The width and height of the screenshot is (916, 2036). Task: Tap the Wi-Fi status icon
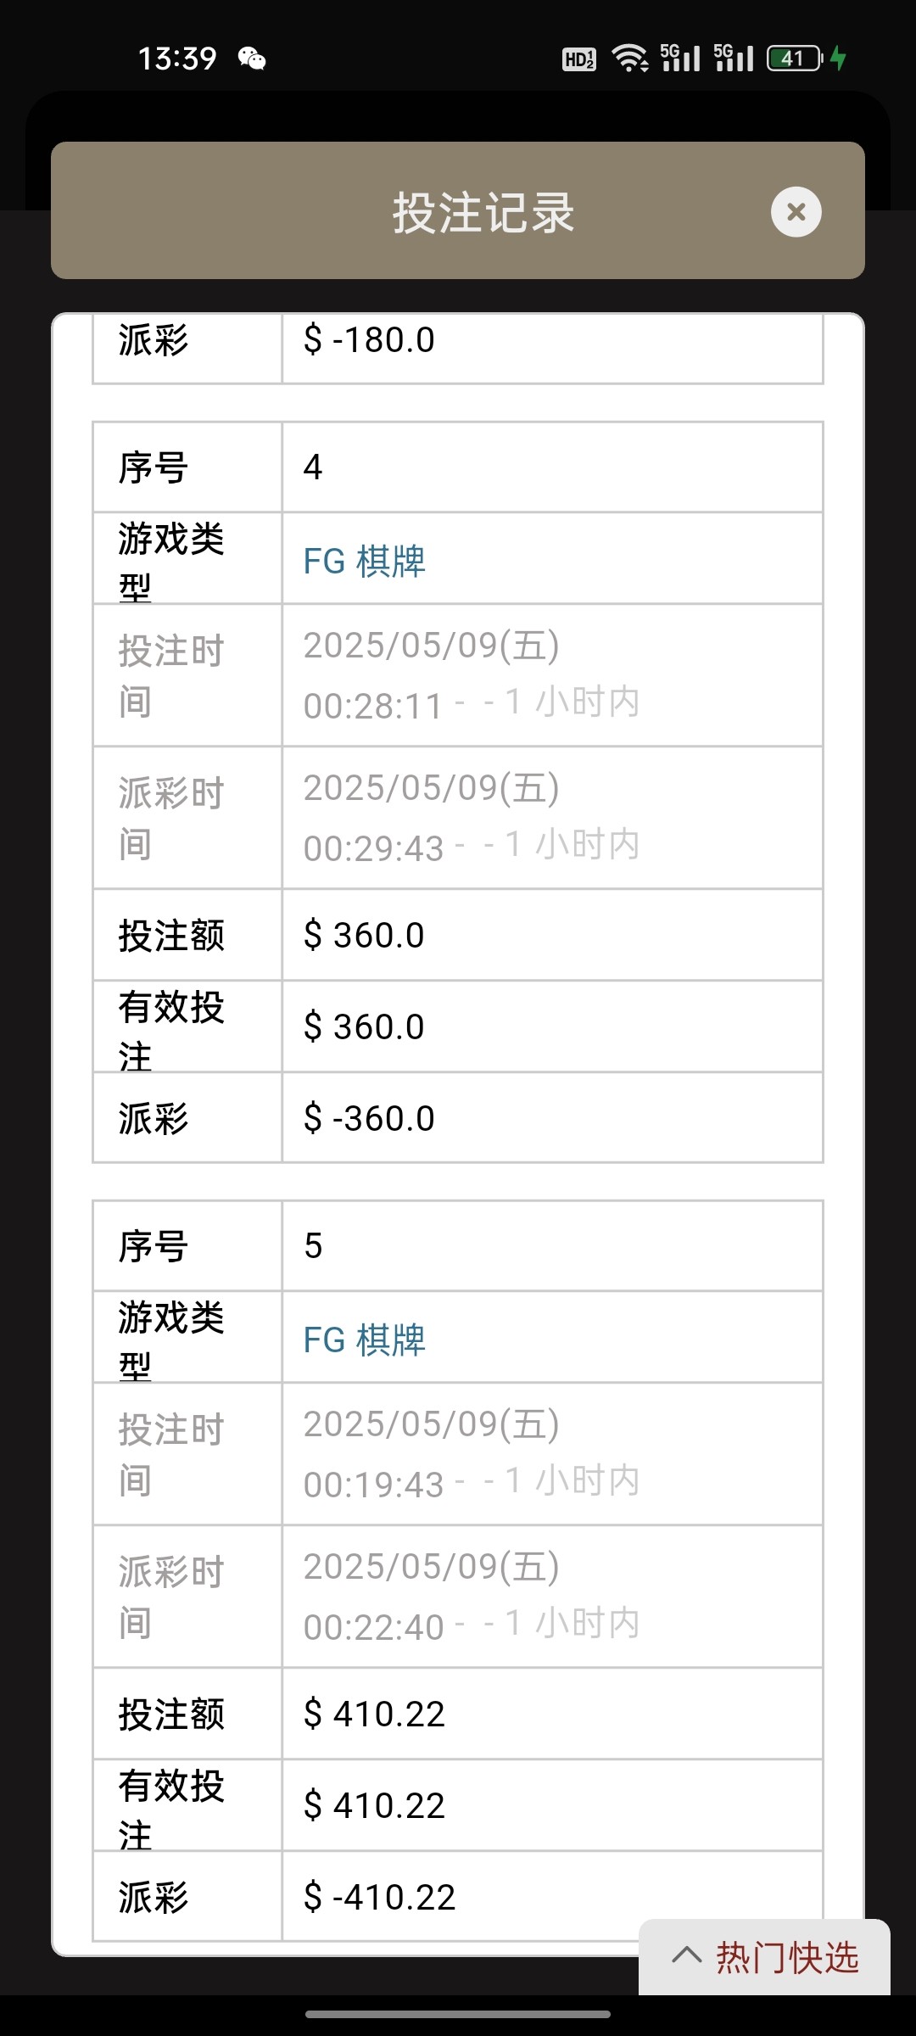629,58
